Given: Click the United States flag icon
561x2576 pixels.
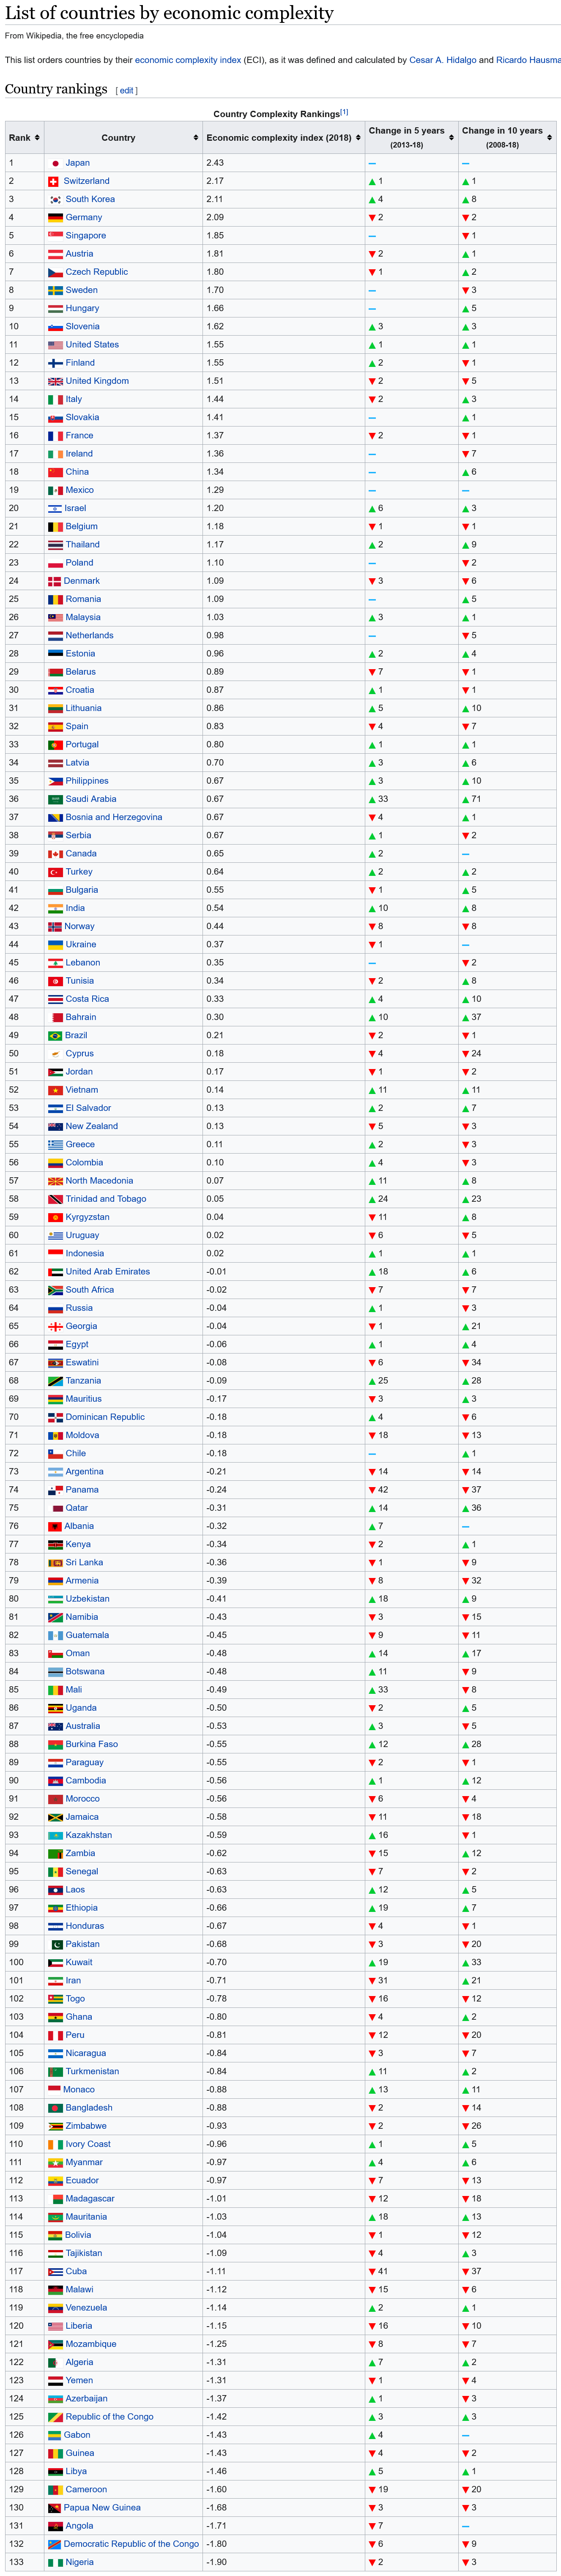Looking at the screenshot, I should pyautogui.click(x=56, y=345).
